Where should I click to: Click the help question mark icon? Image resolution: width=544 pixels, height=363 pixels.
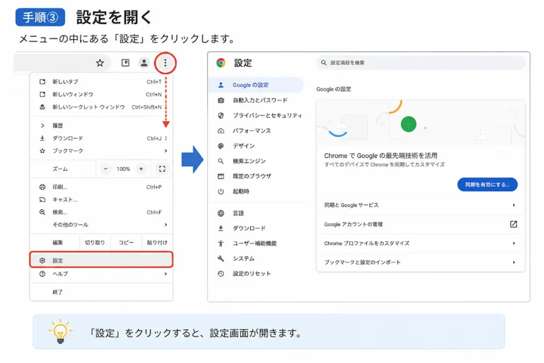pos(42,274)
